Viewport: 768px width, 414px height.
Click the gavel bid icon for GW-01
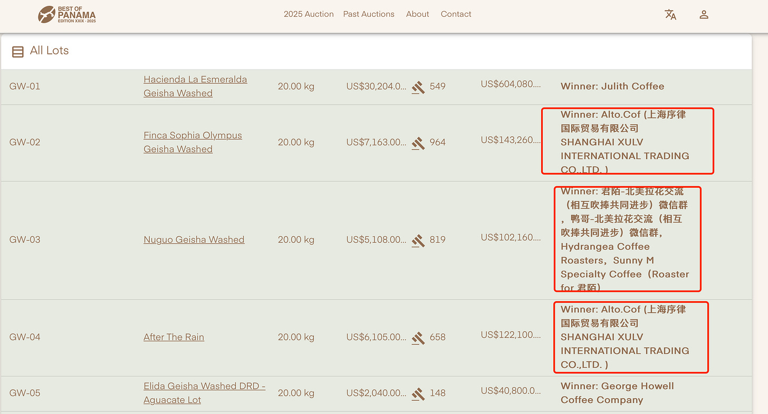[x=418, y=87]
